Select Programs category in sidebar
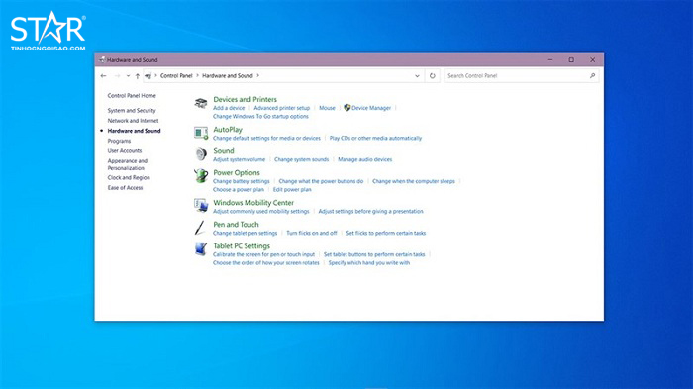This screenshot has height=389, width=693. (120, 141)
